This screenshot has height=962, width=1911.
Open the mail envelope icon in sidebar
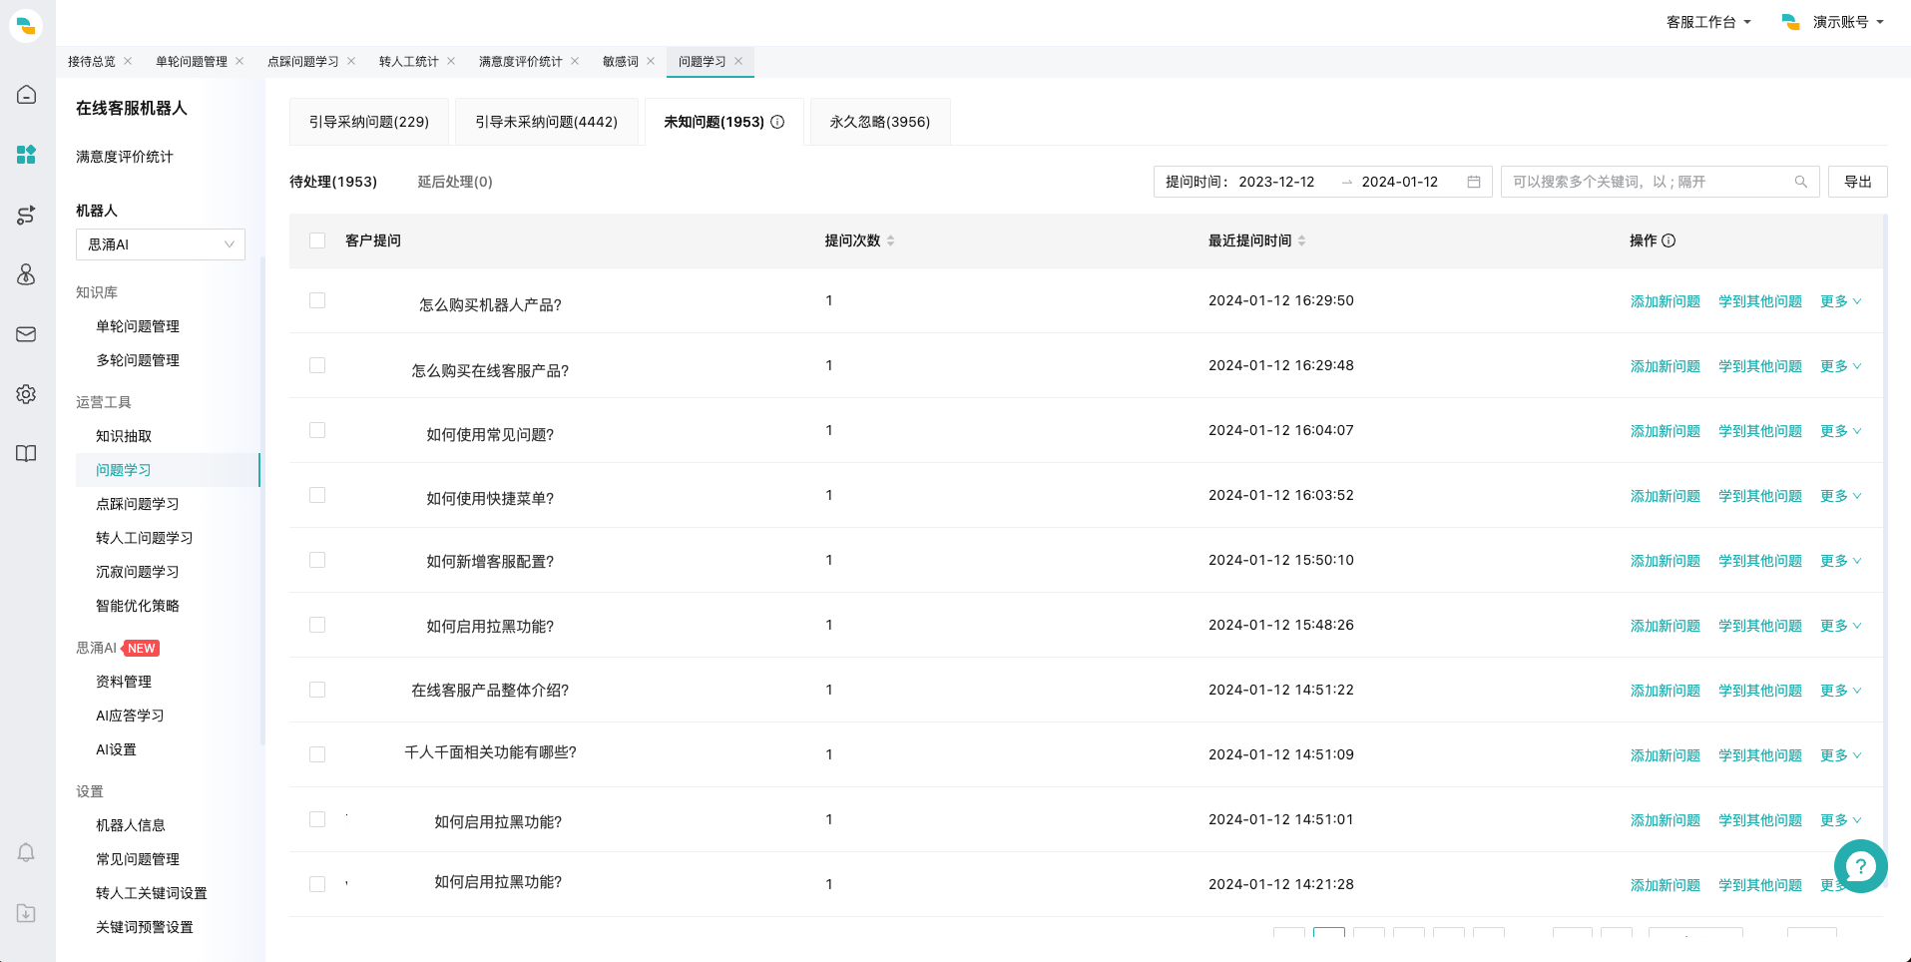27,334
